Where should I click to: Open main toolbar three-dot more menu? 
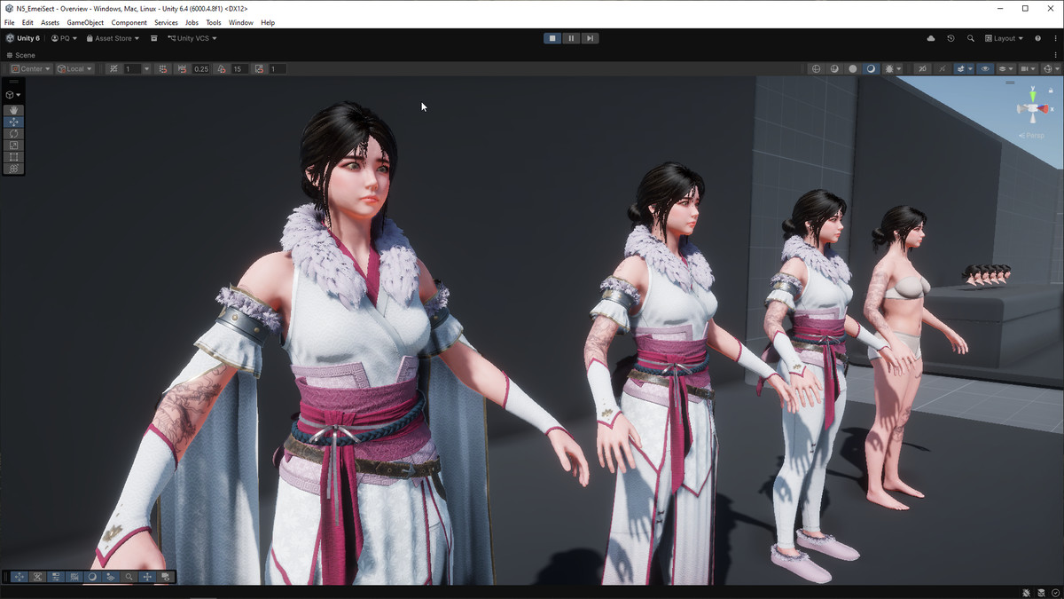(x=1055, y=38)
